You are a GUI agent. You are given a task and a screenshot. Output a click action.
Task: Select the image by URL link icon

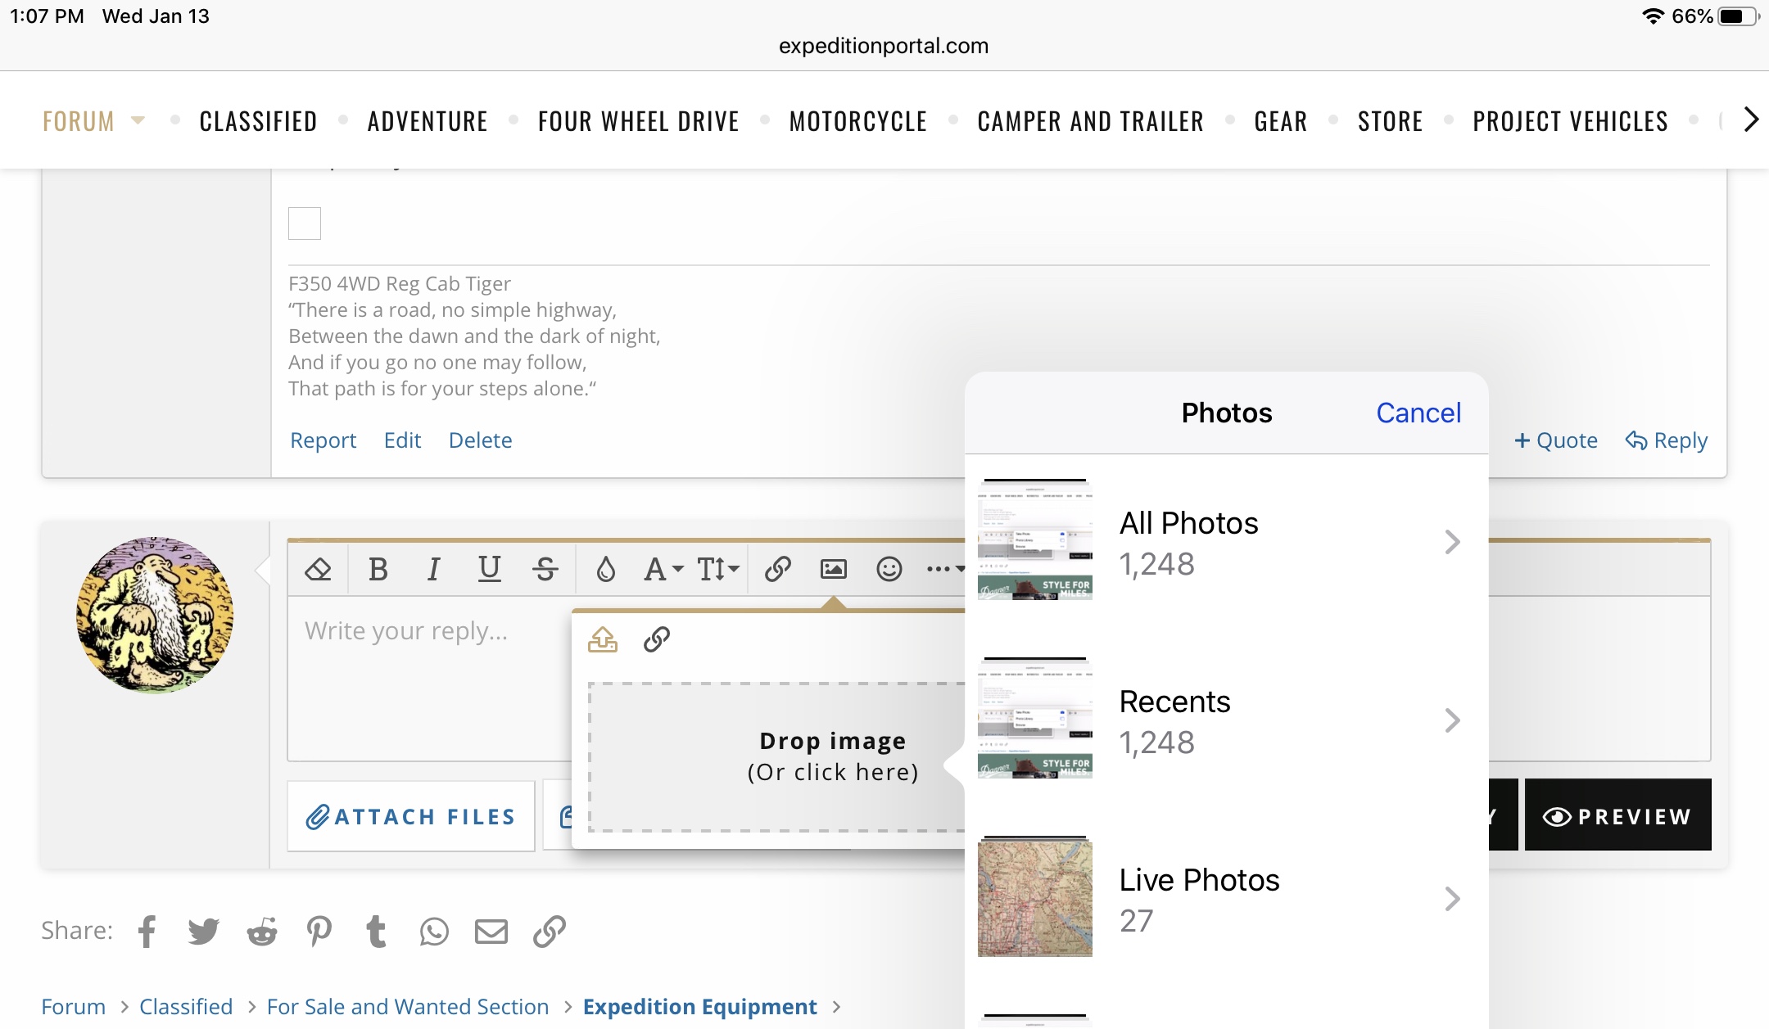pos(657,639)
